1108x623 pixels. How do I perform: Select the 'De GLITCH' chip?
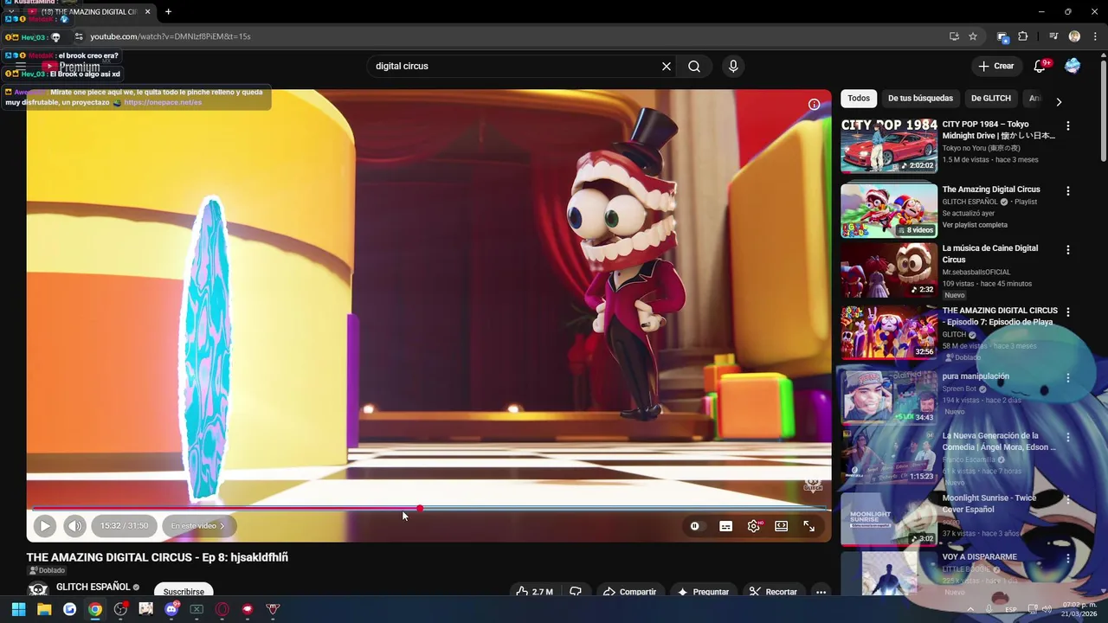click(x=991, y=99)
